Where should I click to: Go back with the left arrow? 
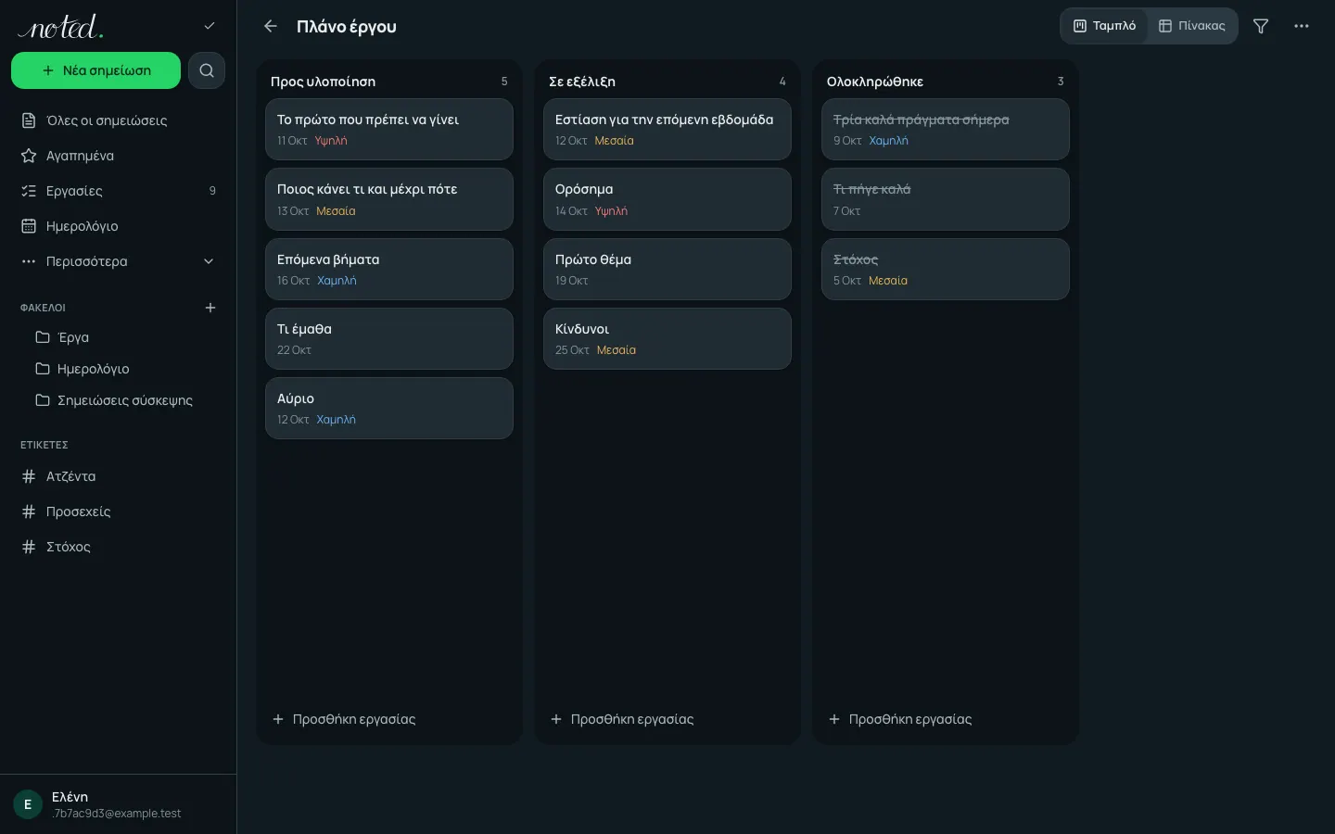271,26
